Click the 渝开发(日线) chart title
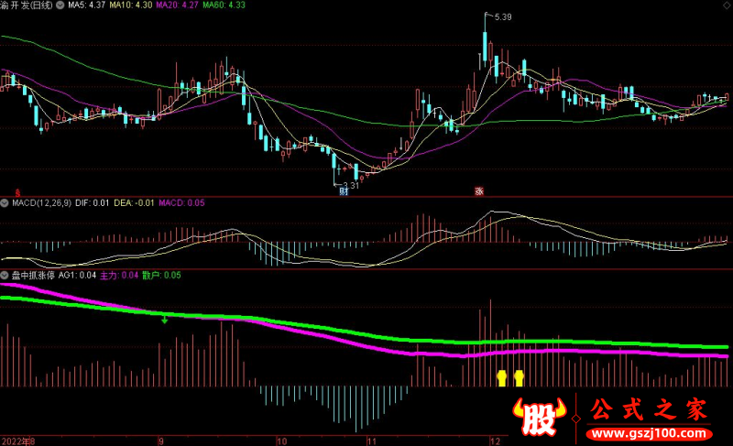This screenshot has width=733, height=446. tap(27, 5)
